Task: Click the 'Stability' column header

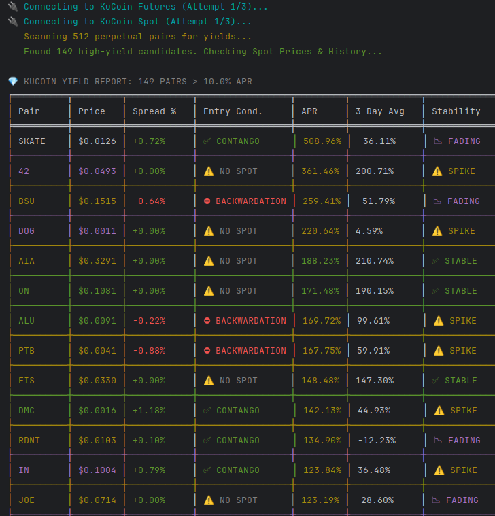Action: pos(456,111)
